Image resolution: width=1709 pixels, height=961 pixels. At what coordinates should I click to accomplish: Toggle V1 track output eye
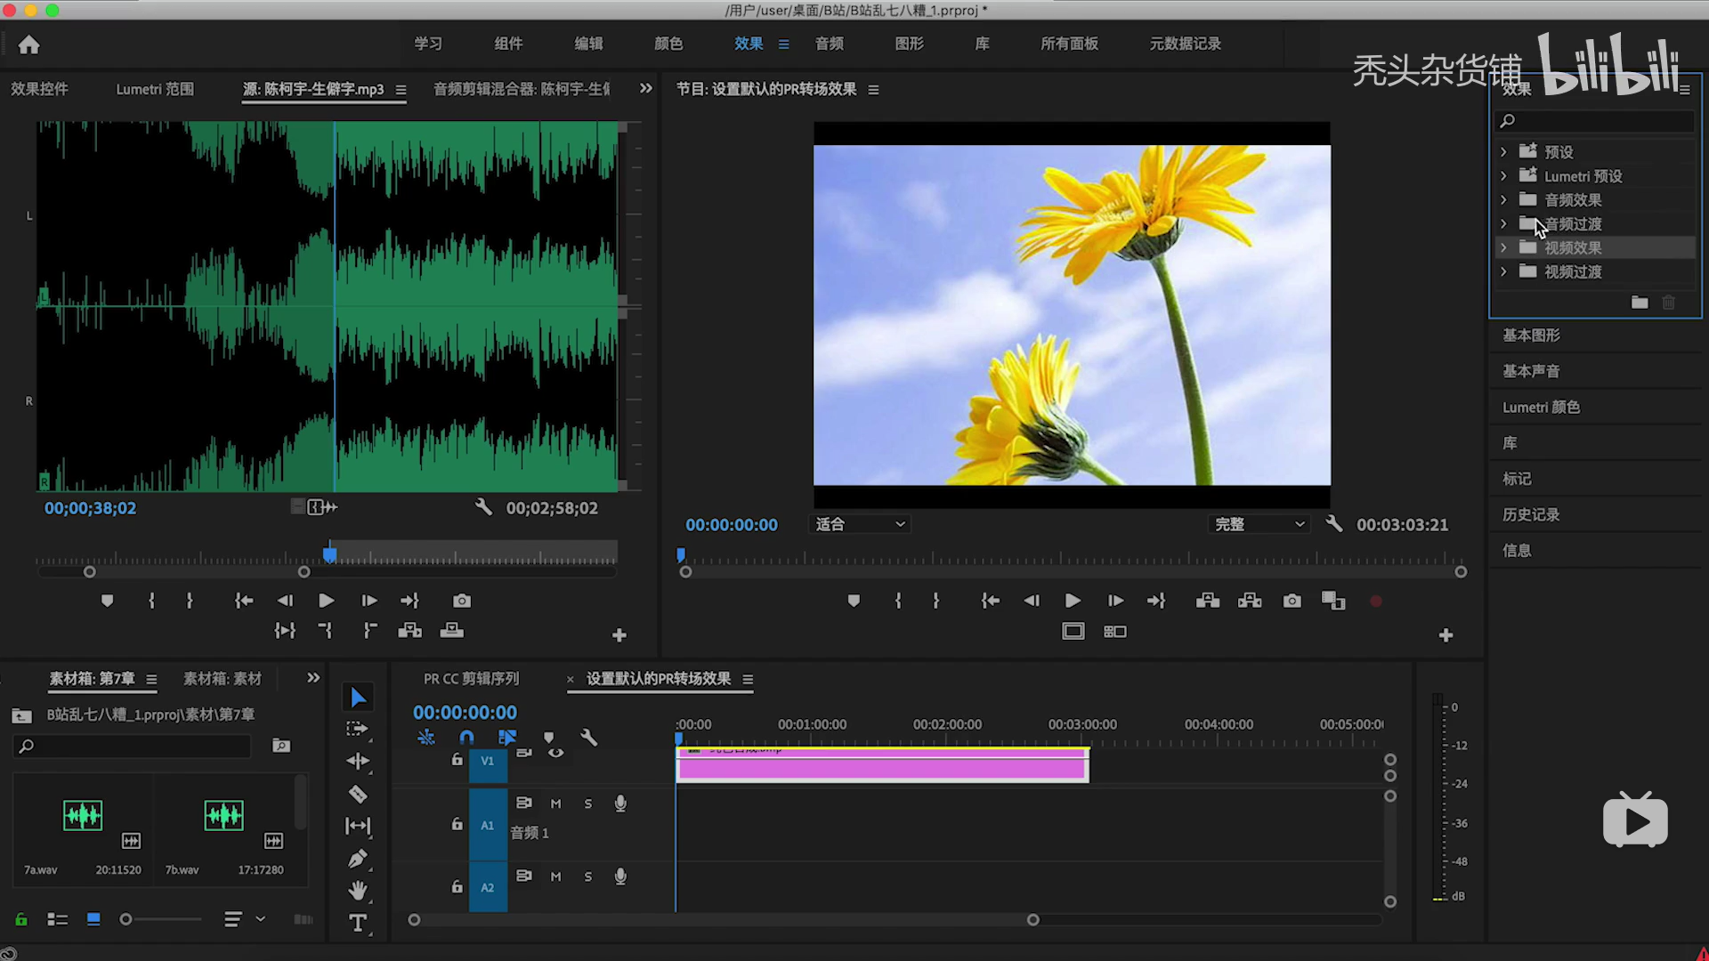555,754
